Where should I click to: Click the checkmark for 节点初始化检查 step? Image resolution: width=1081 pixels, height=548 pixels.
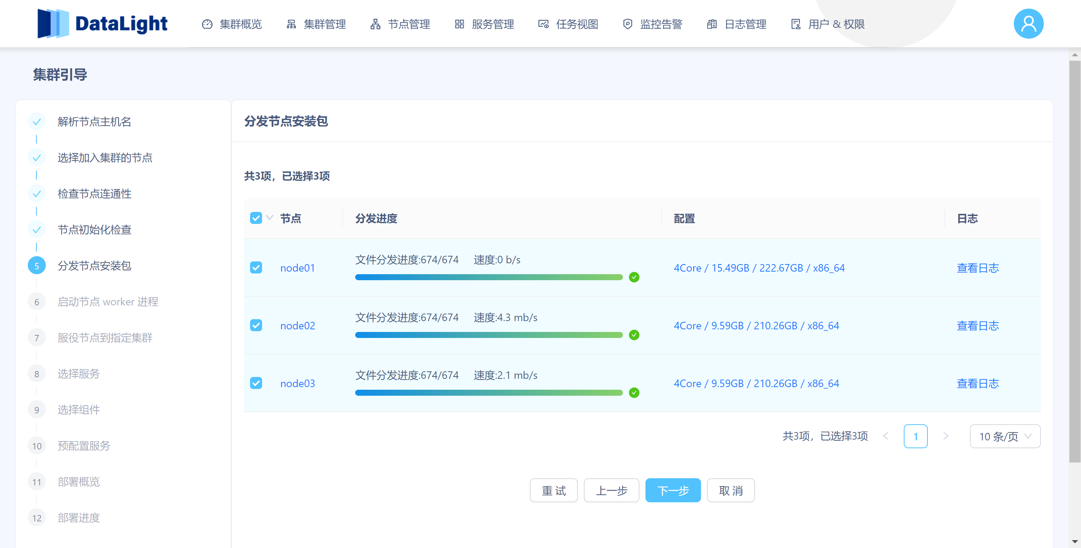click(36, 230)
